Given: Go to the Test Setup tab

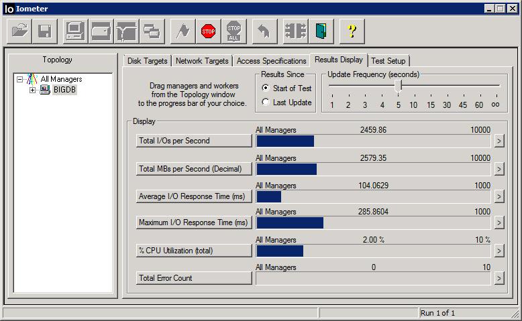Looking at the screenshot, I should coord(388,61).
